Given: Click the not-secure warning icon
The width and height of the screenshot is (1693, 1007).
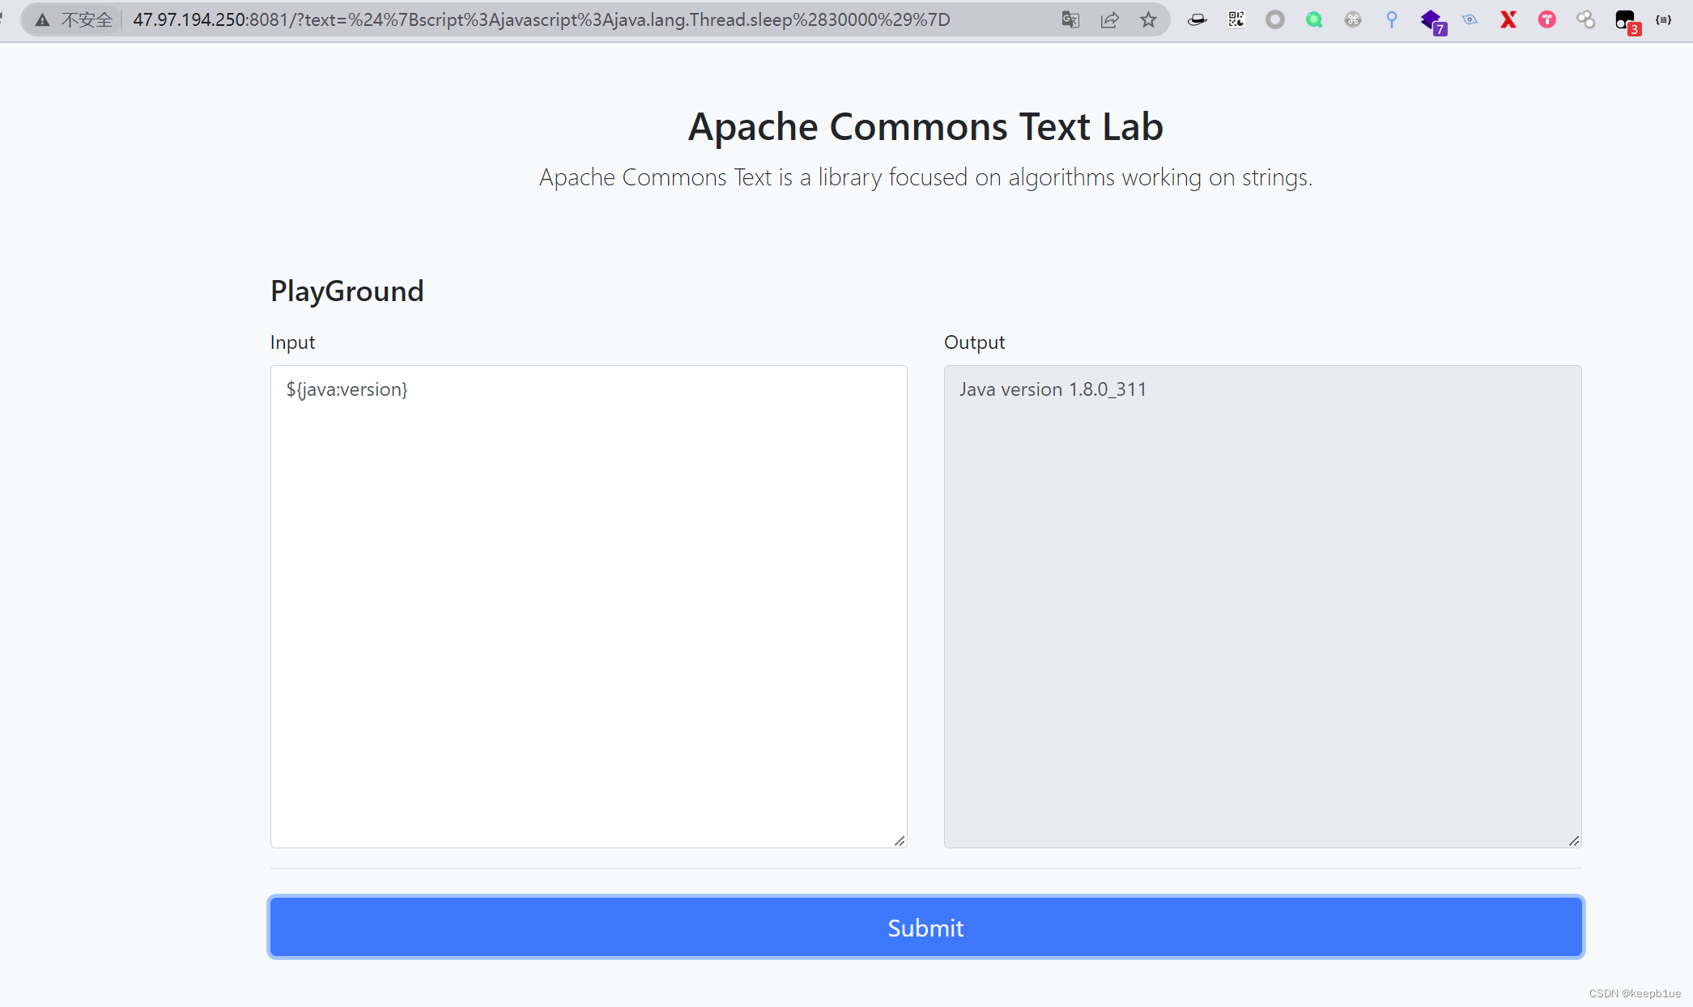Looking at the screenshot, I should tap(42, 19).
